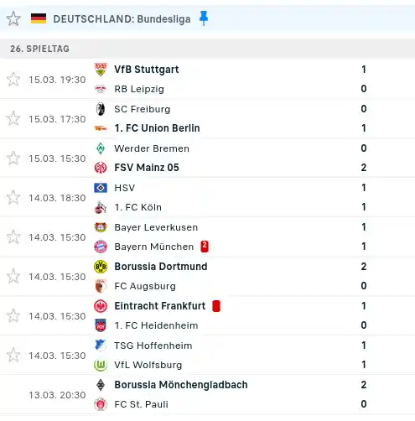The width and height of the screenshot is (415, 421).
Task: Star the HSV vs 1. FC Köln match
Action: [x=13, y=197]
